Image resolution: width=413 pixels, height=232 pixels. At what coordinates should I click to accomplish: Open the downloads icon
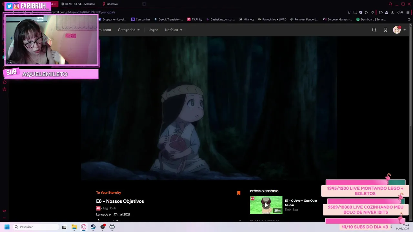pos(392,12)
